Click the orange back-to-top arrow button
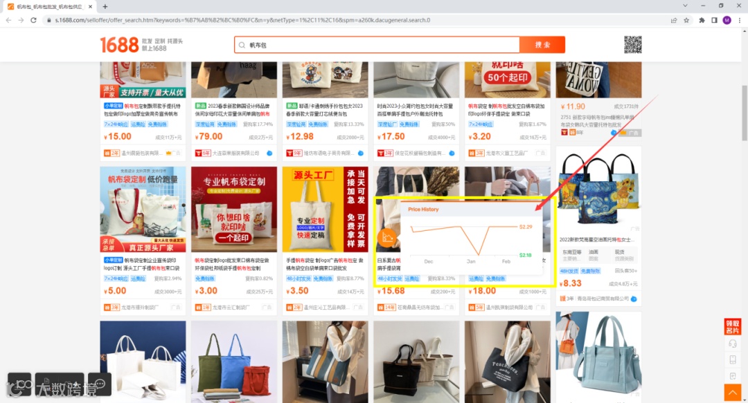This screenshot has width=748, height=403. [733, 393]
